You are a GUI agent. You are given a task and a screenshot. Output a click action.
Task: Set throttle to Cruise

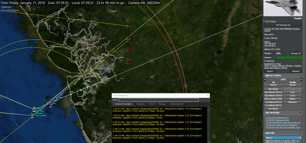(x=293, y=95)
